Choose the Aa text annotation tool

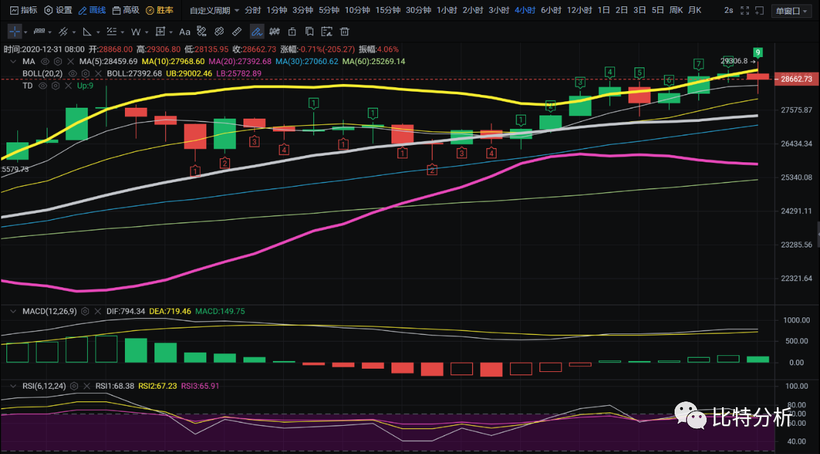184,31
